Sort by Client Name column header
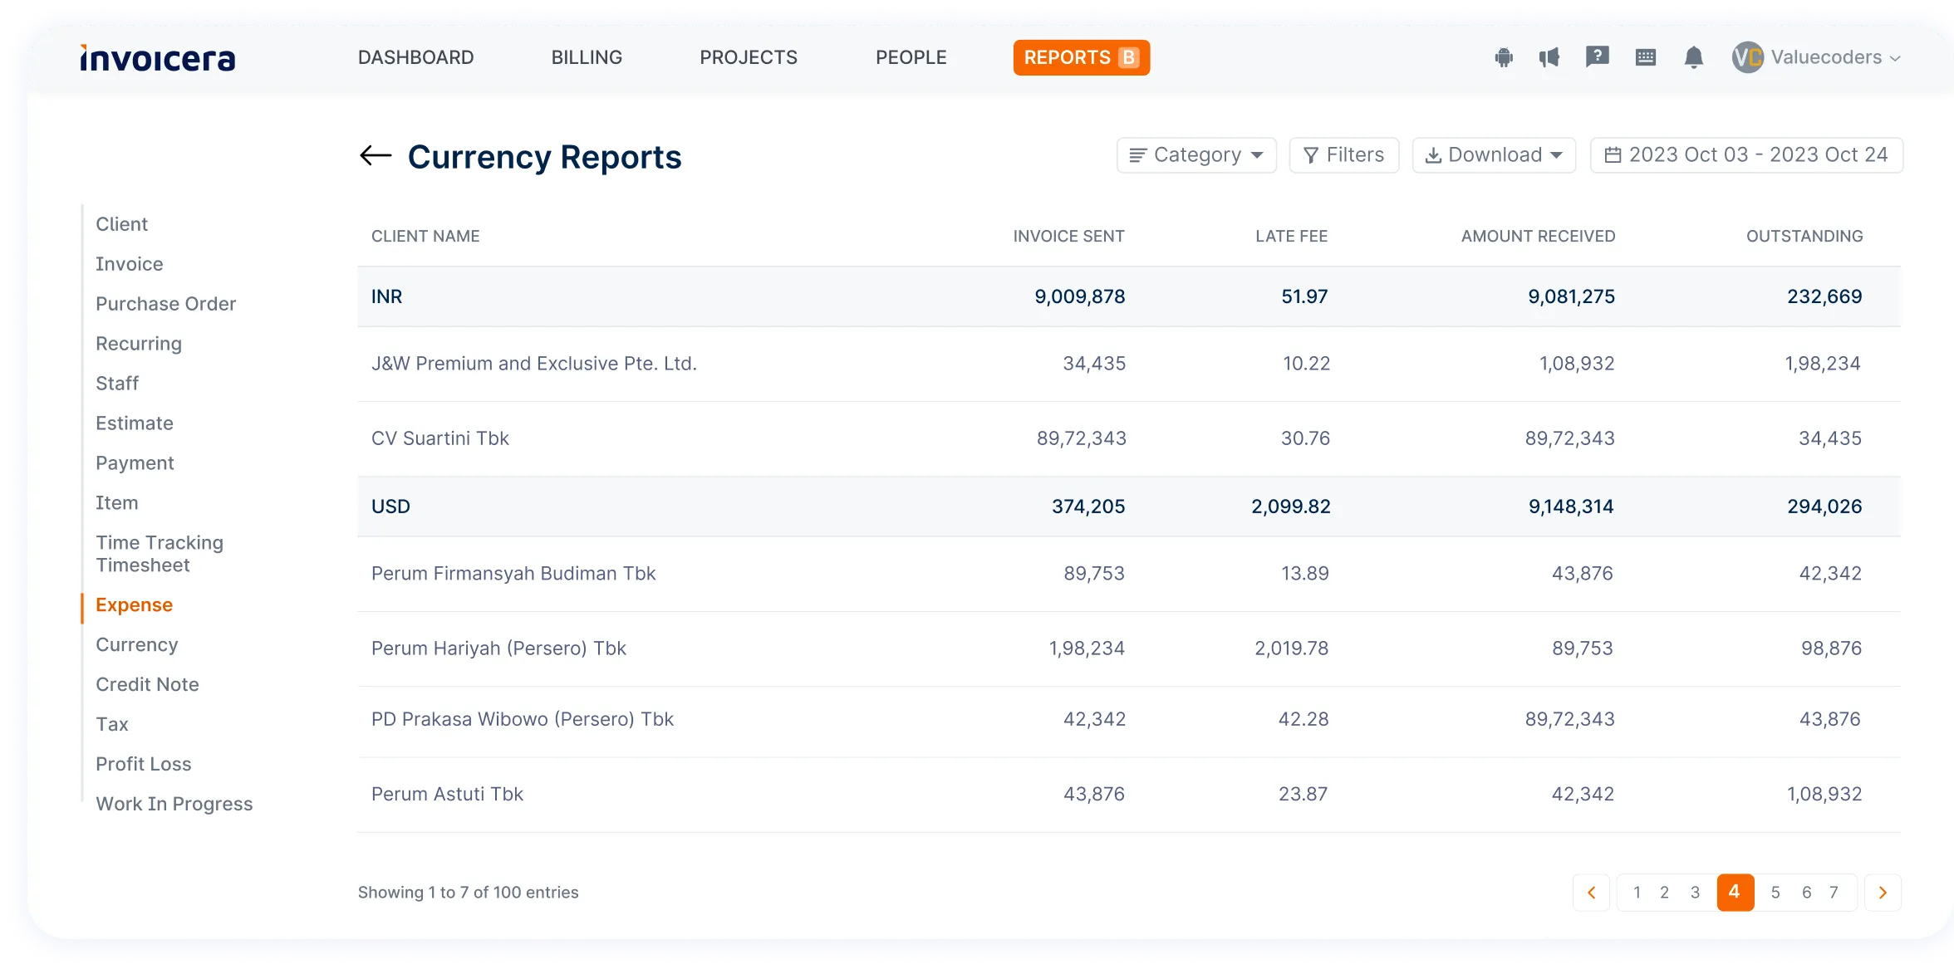 (x=425, y=237)
